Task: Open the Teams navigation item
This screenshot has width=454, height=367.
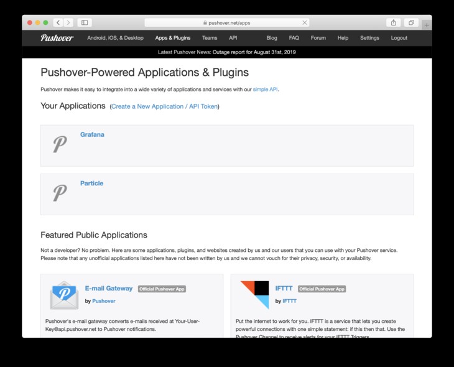Action: tap(210, 38)
